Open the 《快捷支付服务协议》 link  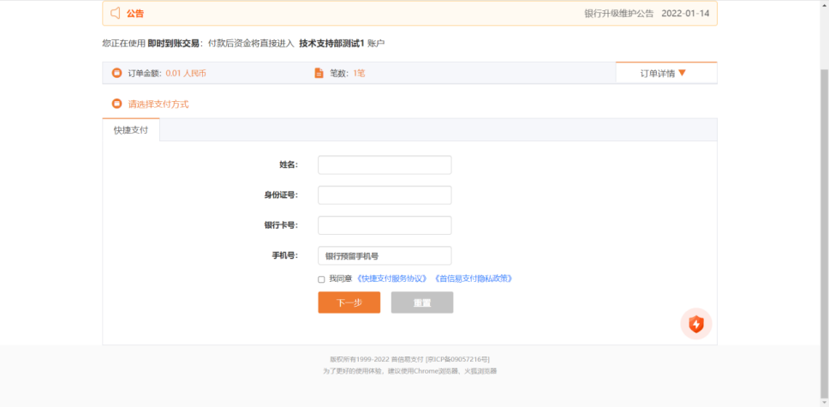tap(391, 278)
